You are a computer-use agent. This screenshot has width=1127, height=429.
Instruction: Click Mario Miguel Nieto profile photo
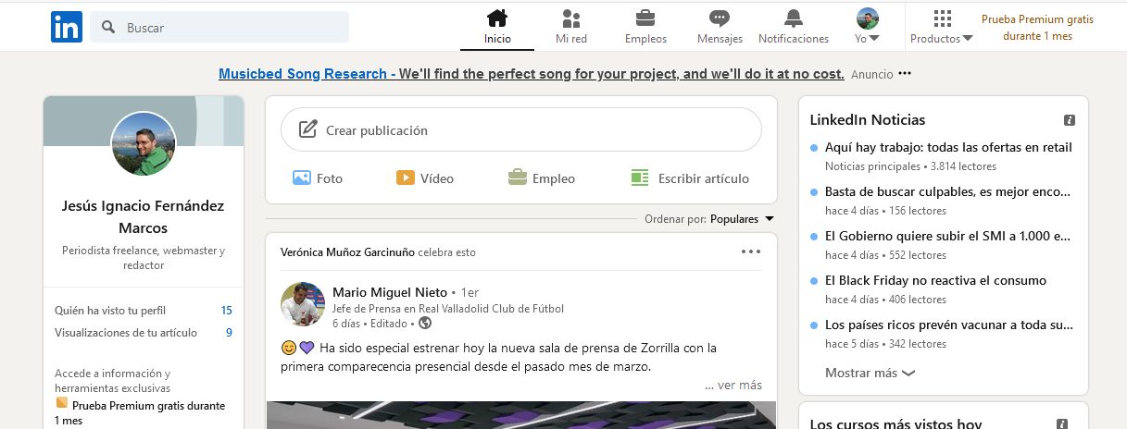coord(302,304)
